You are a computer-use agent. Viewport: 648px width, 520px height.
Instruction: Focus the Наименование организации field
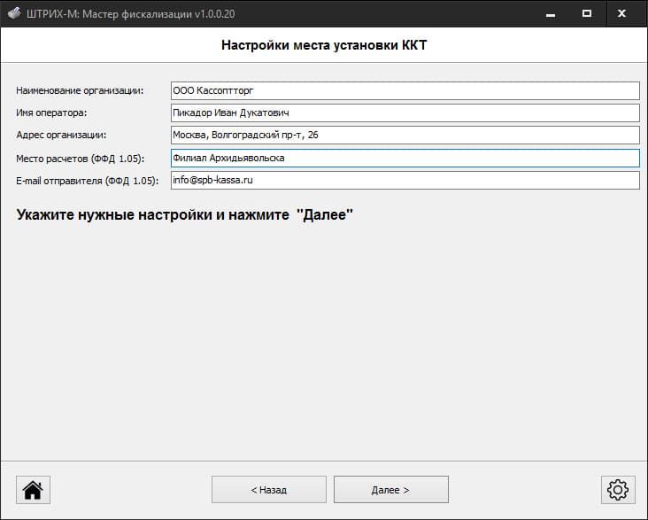coord(405,90)
